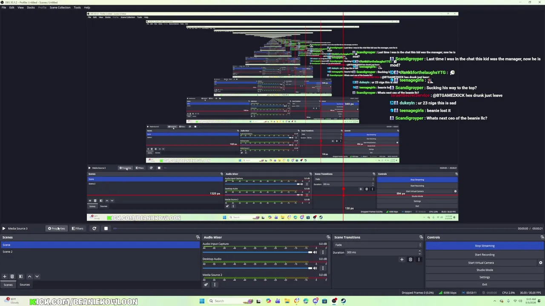Select Scene 2 in the Scenes list
This screenshot has width=545, height=306.
point(100,252)
